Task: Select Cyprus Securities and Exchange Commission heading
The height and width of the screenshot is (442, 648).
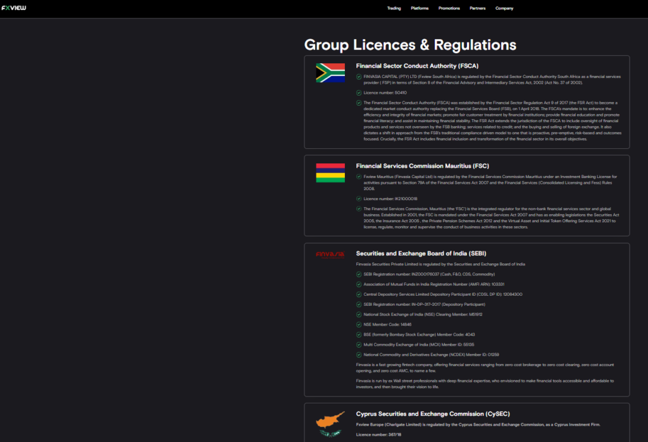Action: click(433, 414)
